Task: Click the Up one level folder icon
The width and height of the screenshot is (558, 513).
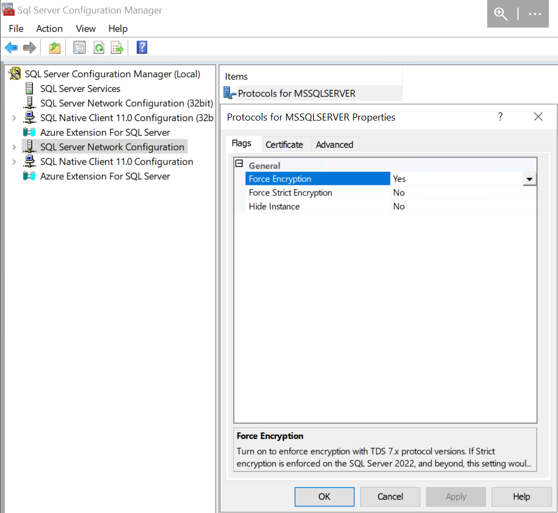Action: point(55,48)
